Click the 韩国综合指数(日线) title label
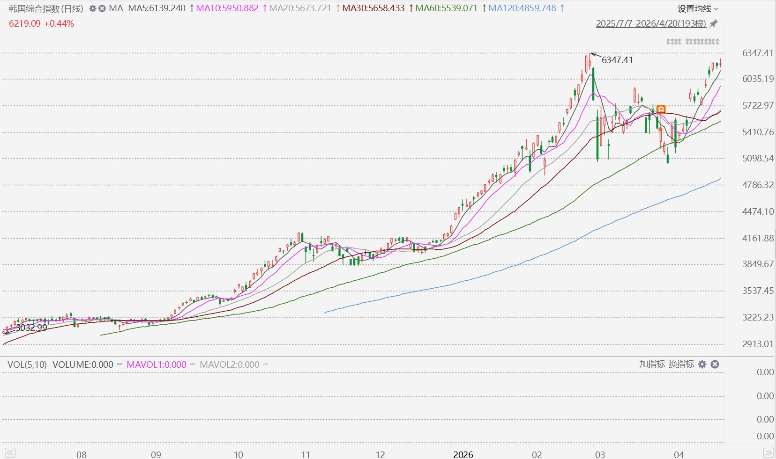The height and width of the screenshot is (459, 776). click(x=46, y=8)
